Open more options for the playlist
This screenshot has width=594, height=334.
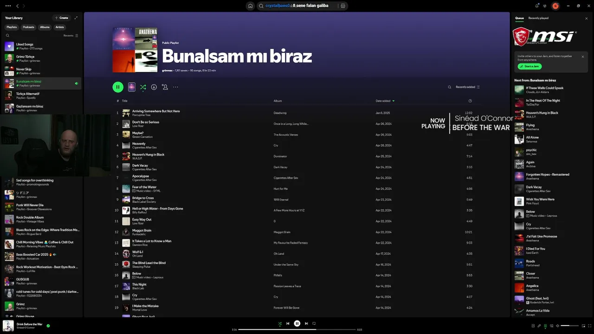[x=175, y=87]
